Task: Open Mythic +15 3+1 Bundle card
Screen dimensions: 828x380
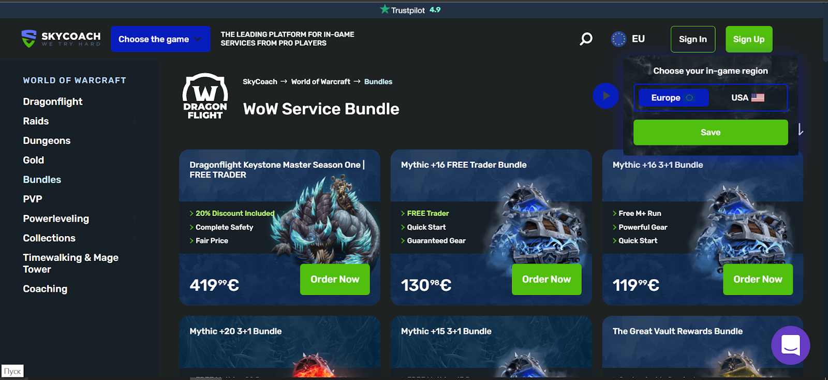Action: coord(491,347)
